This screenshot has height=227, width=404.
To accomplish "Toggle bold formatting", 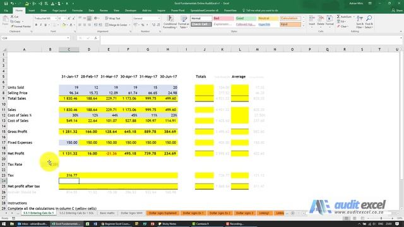I will point(36,25).
